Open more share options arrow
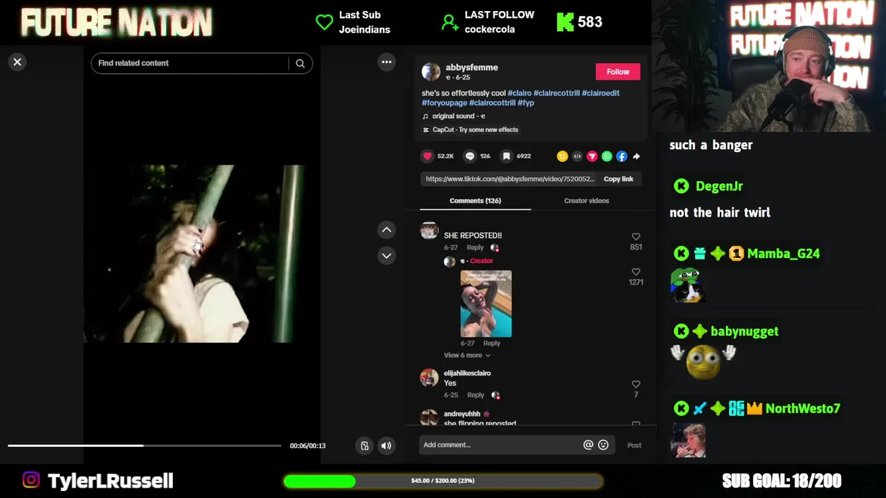 (x=636, y=156)
